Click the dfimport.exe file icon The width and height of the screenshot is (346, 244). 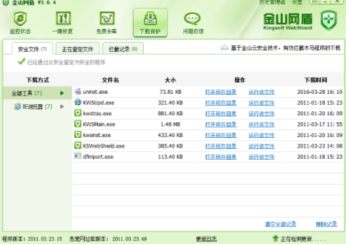click(78, 156)
